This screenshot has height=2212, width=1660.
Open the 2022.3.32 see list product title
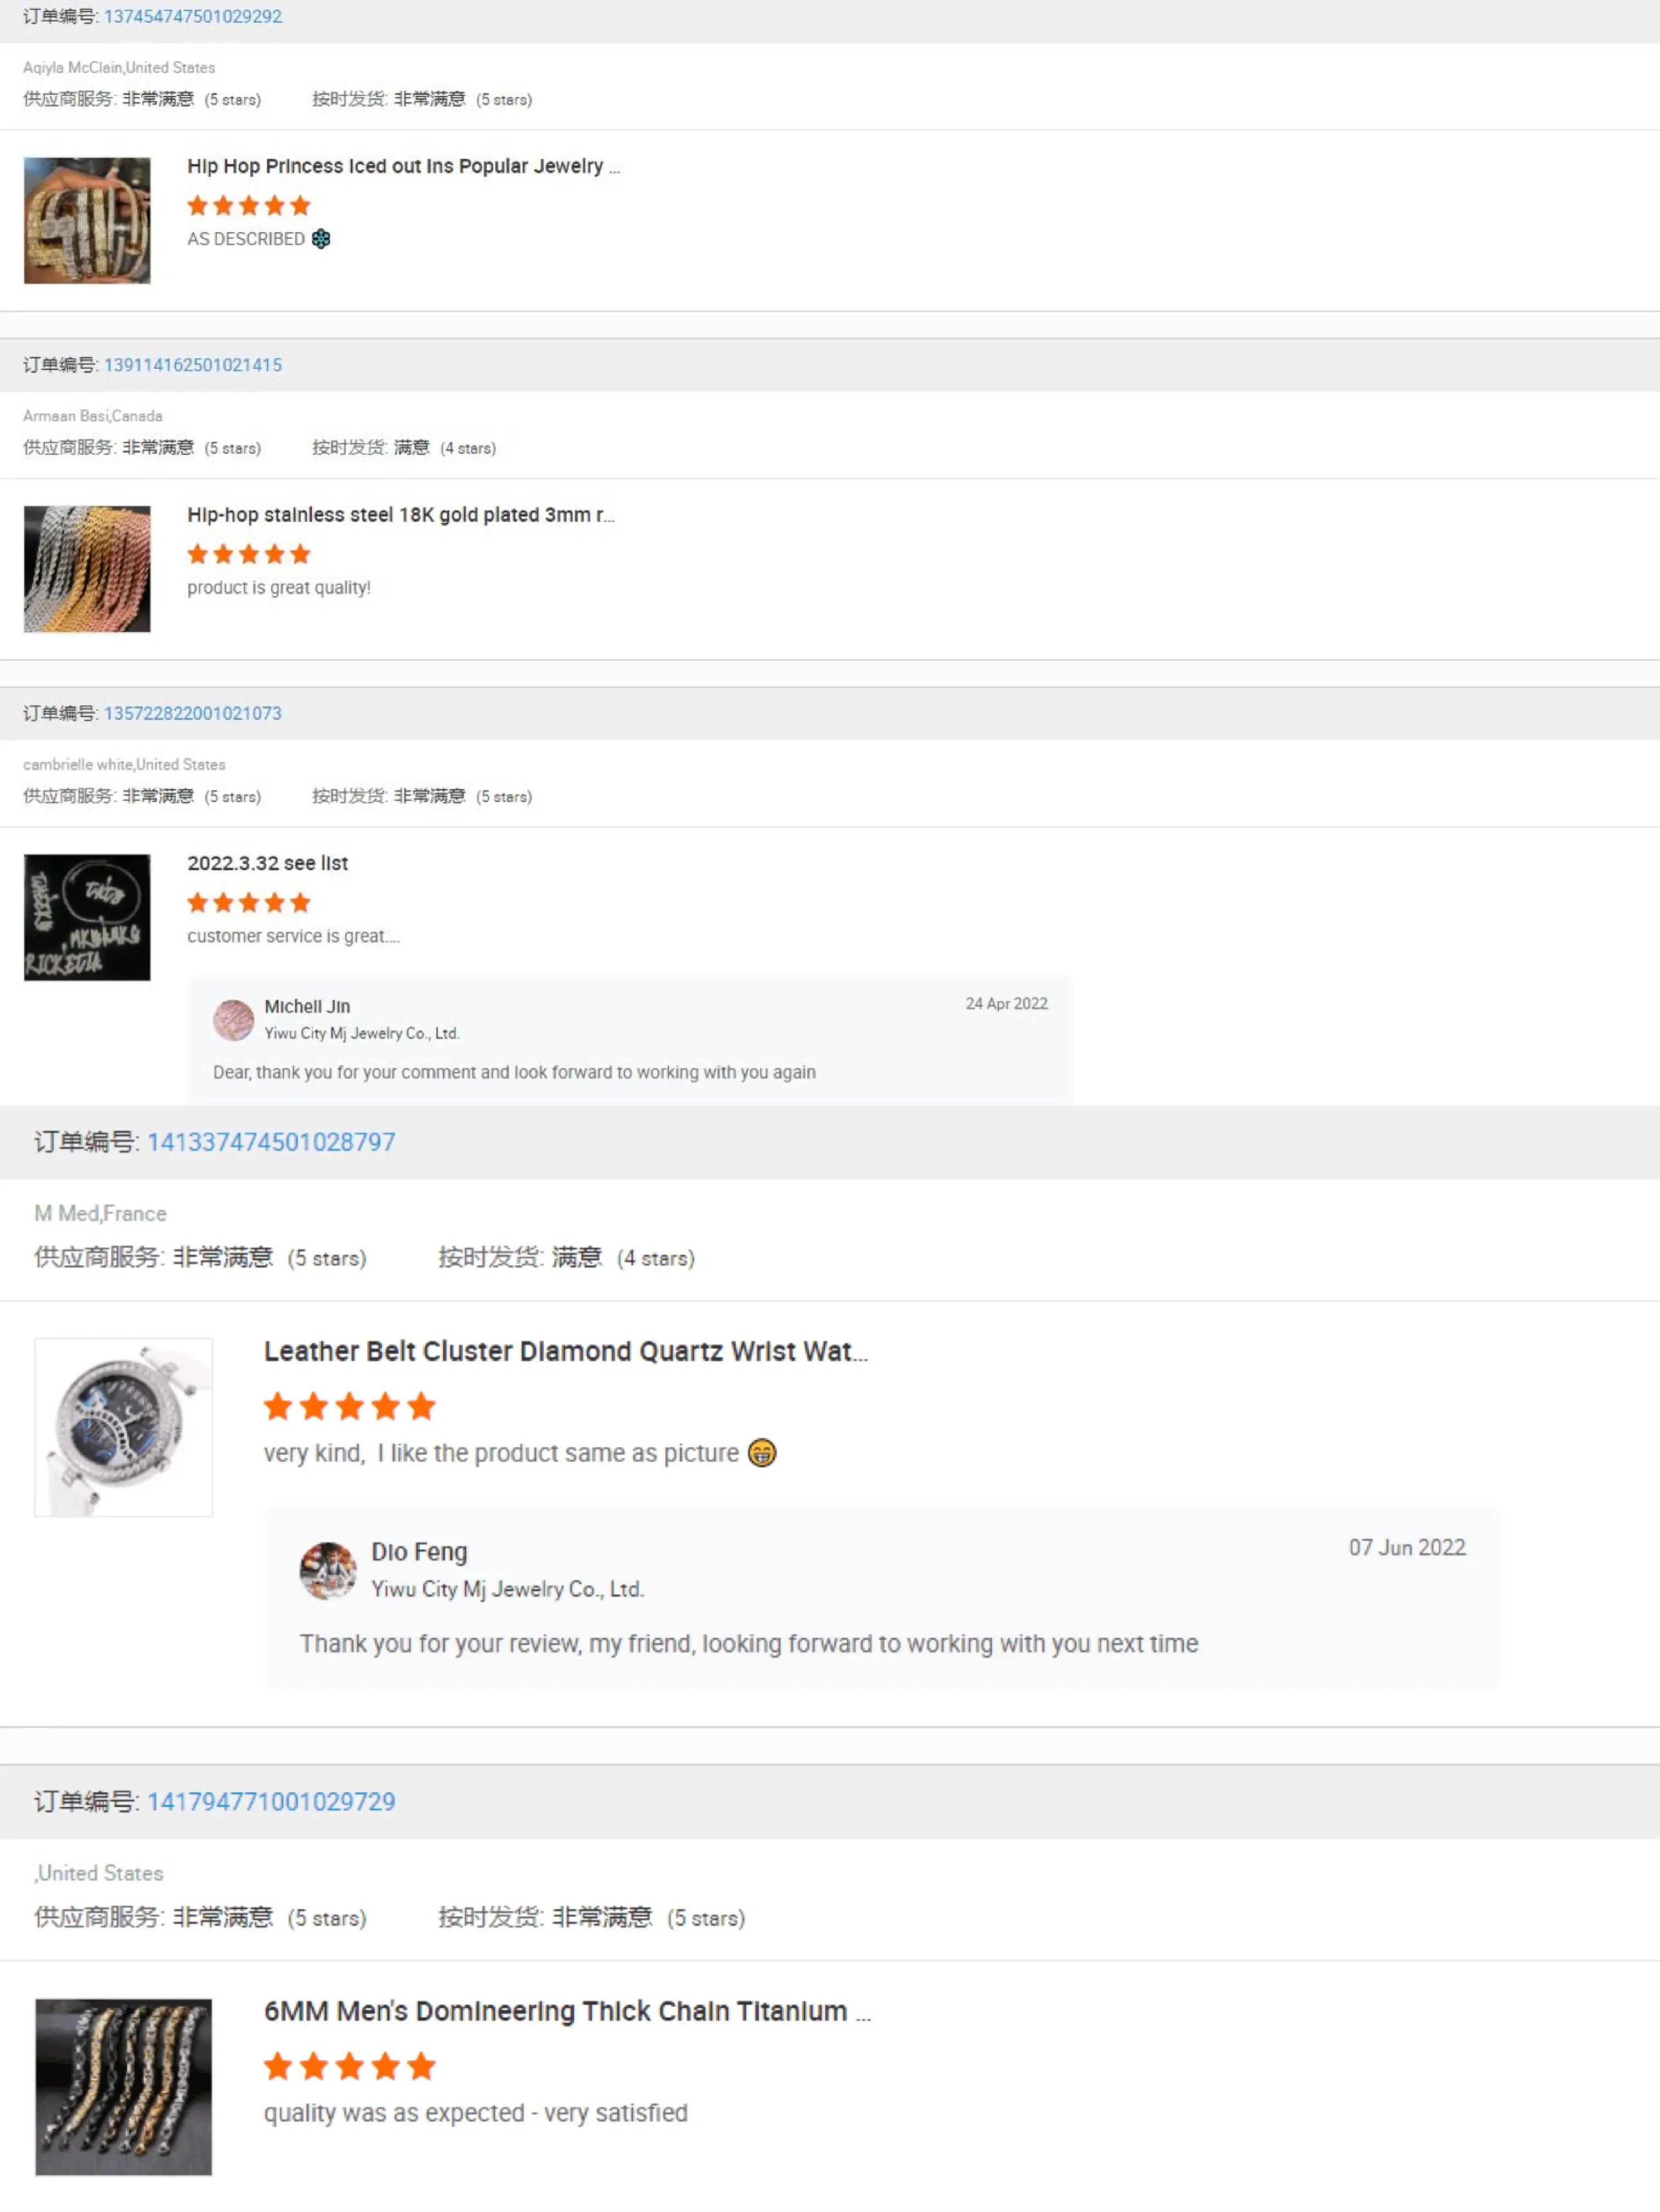click(x=267, y=863)
